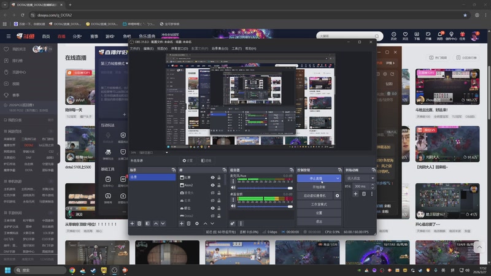The height and width of the screenshot is (276, 491).
Task: Remove transition with trash icon in transitions
Action: click(x=363, y=194)
